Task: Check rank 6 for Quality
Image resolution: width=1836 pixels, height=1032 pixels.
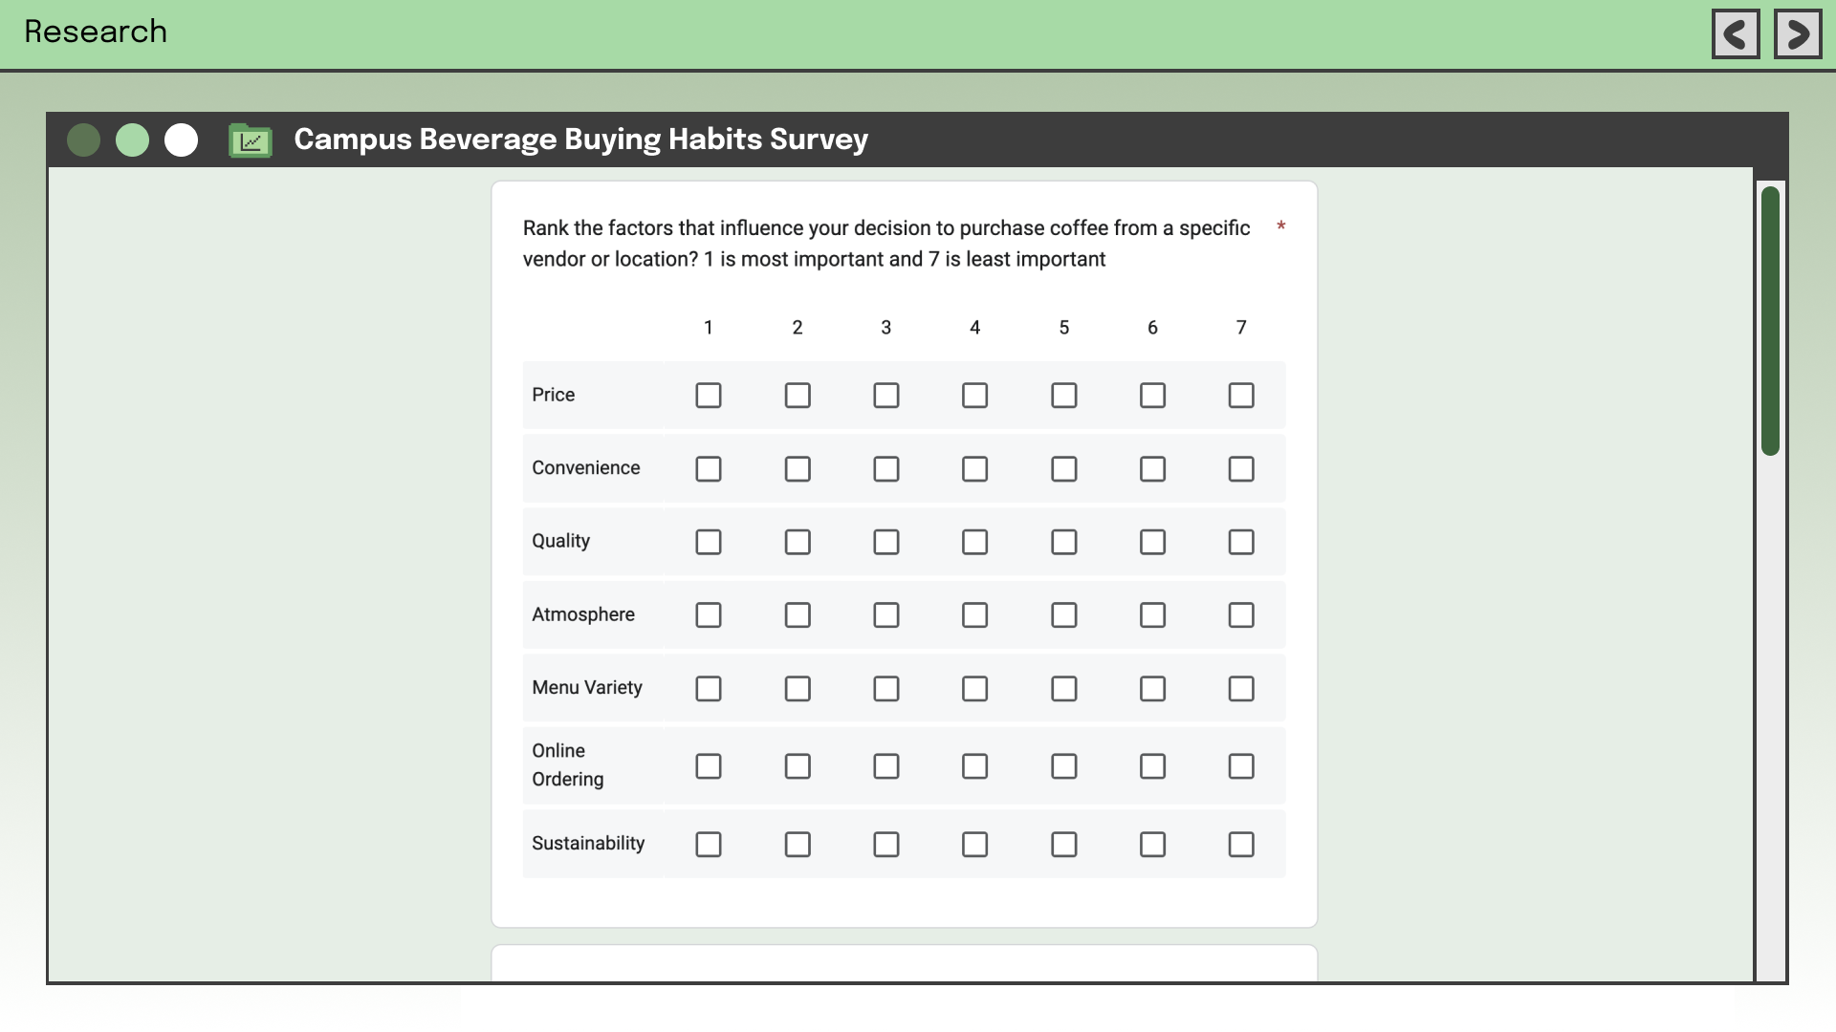Action: coord(1153,542)
